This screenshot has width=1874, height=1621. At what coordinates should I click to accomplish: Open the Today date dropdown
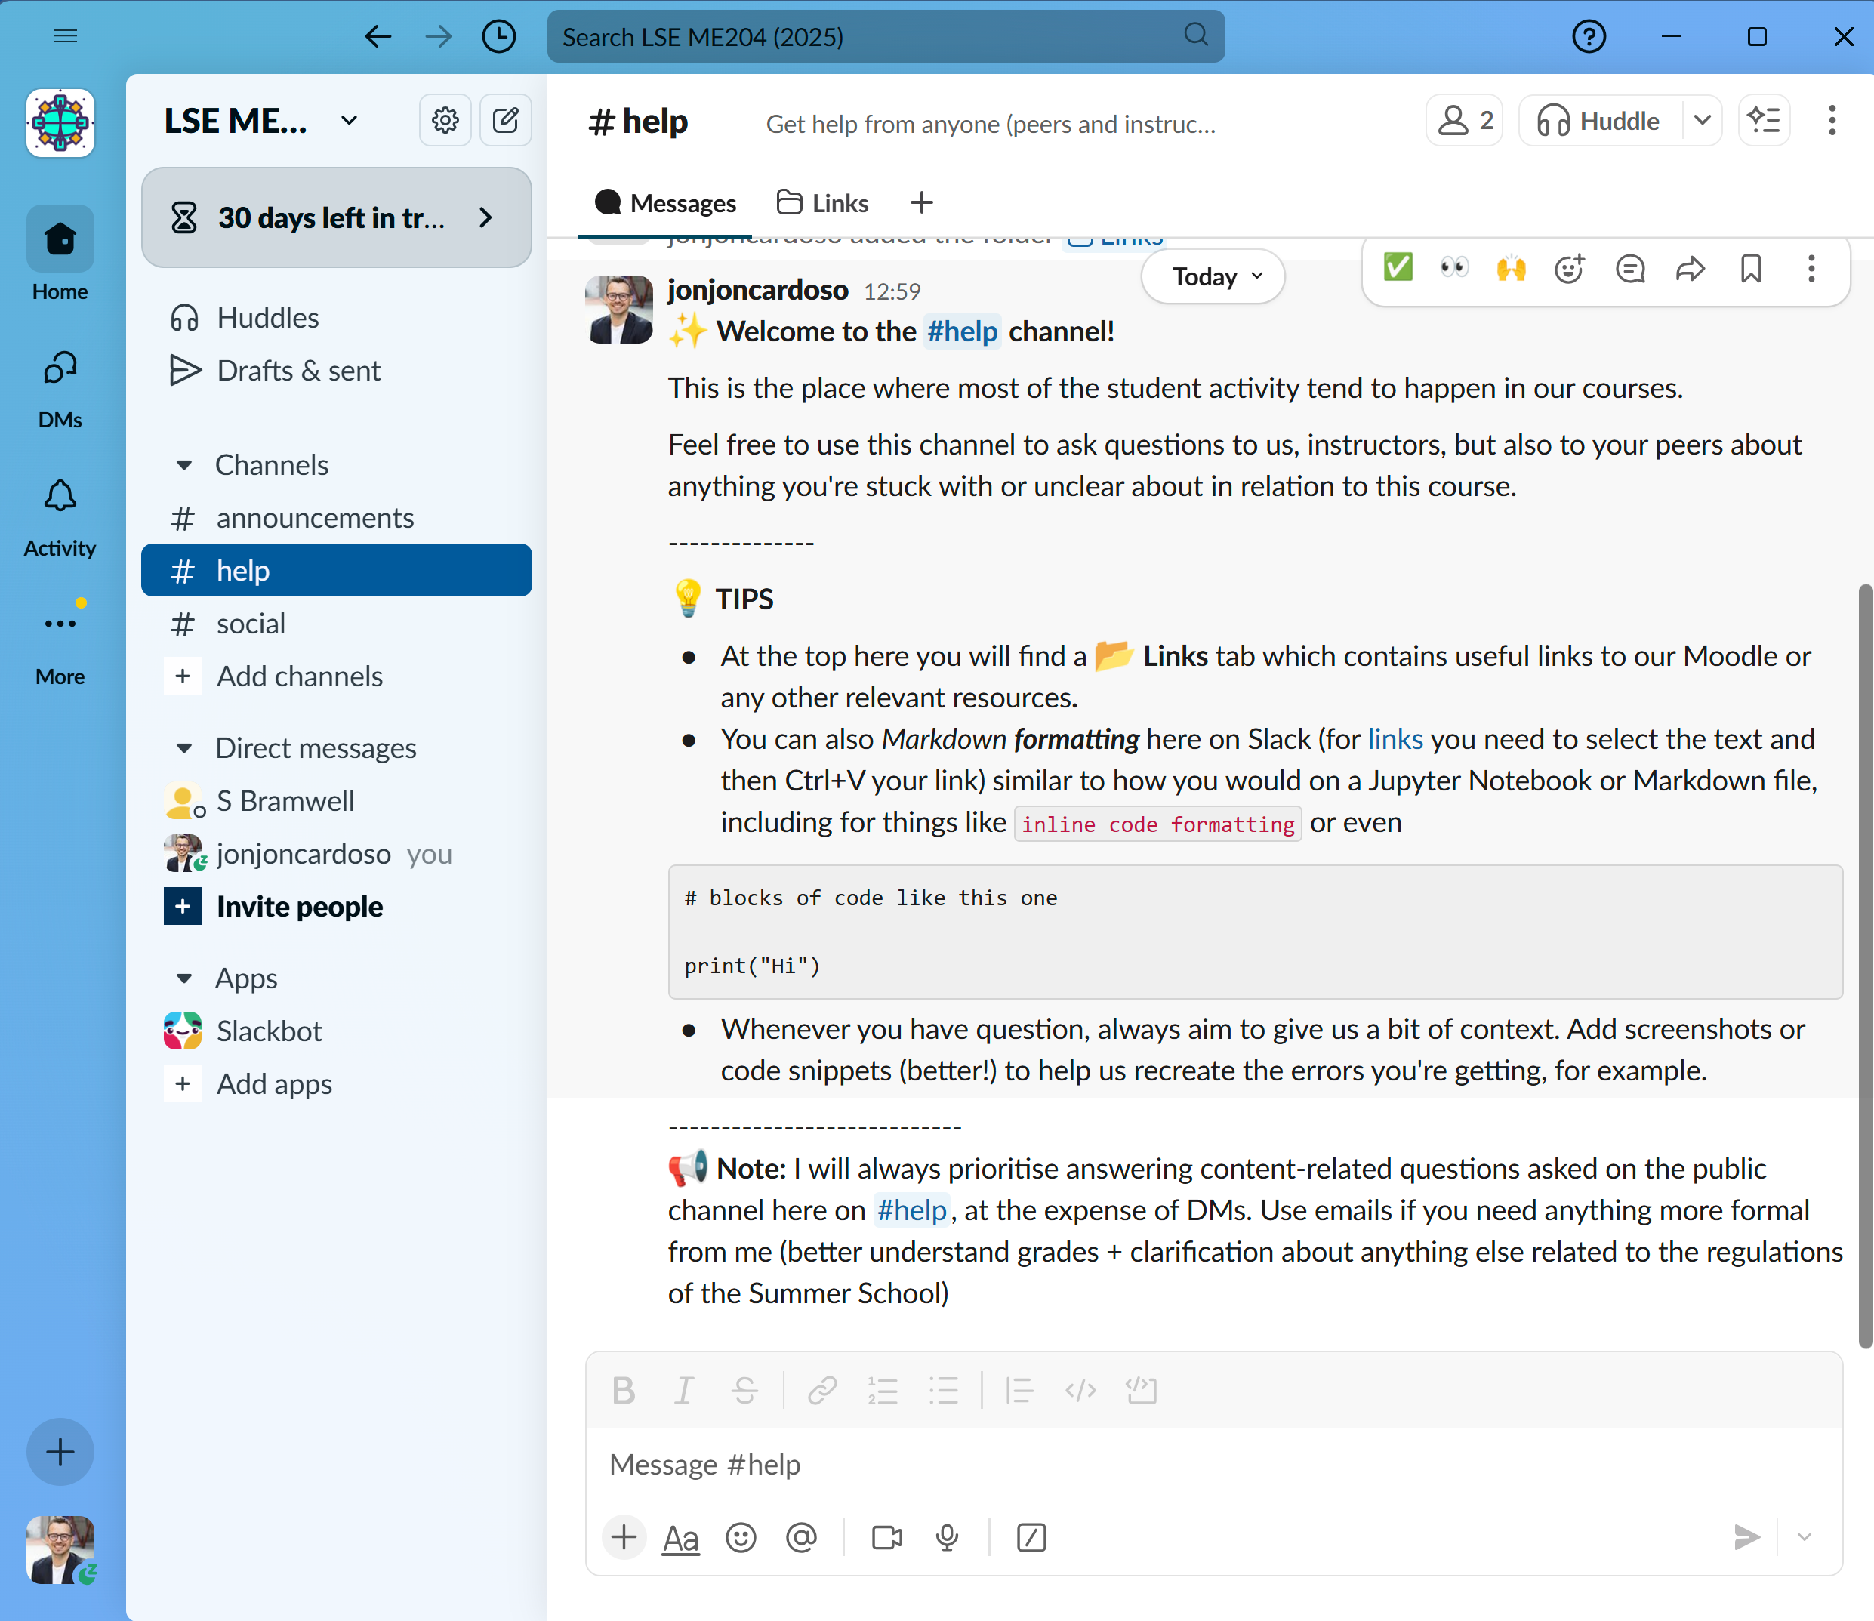coord(1214,276)
